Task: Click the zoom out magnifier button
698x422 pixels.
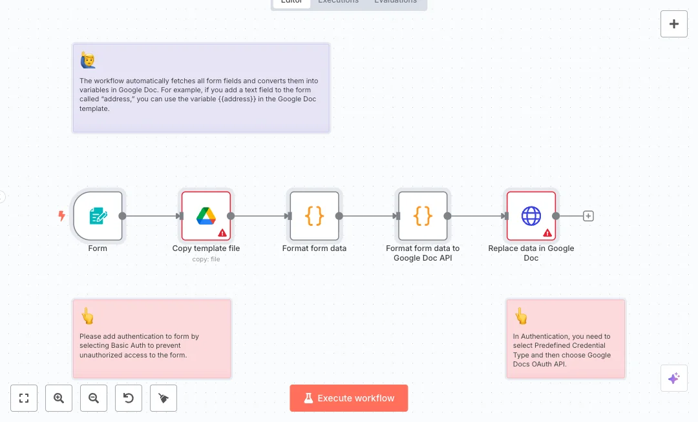Action: [x=94, y=398]
